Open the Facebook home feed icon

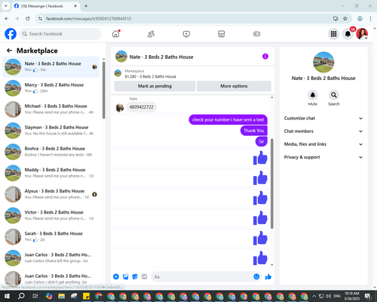(x=116, y=34)
